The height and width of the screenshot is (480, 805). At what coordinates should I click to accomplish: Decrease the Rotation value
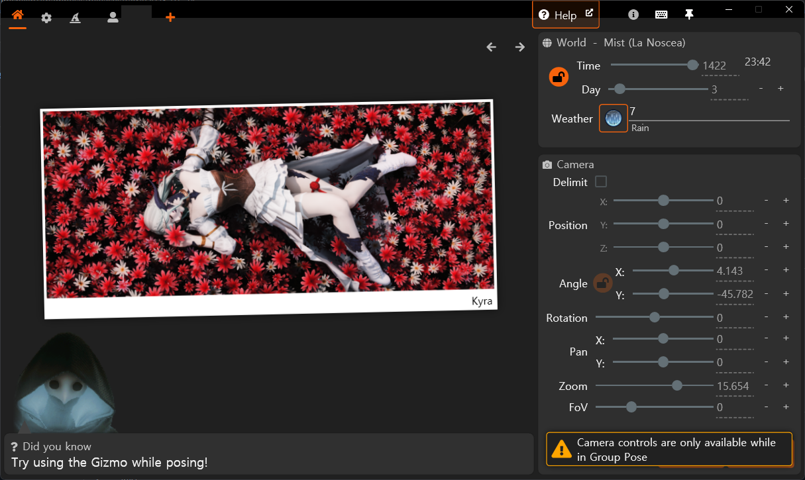pyautogui.click(x=767, y=317)
